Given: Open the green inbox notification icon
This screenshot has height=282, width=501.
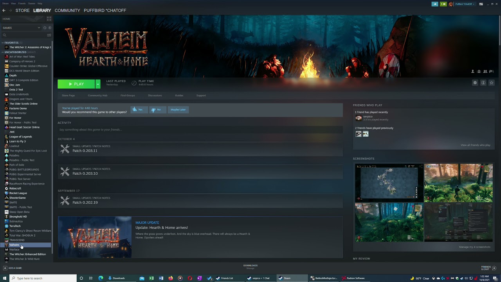Looking at the screenshot, I should (x=443, y=4).
